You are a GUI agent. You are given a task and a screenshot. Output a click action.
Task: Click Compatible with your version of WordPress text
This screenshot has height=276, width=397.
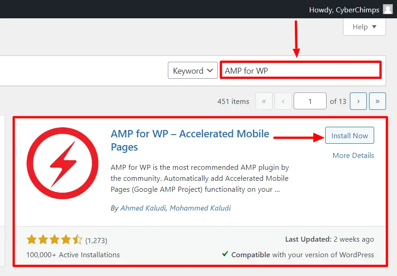[x=303, y=254]
